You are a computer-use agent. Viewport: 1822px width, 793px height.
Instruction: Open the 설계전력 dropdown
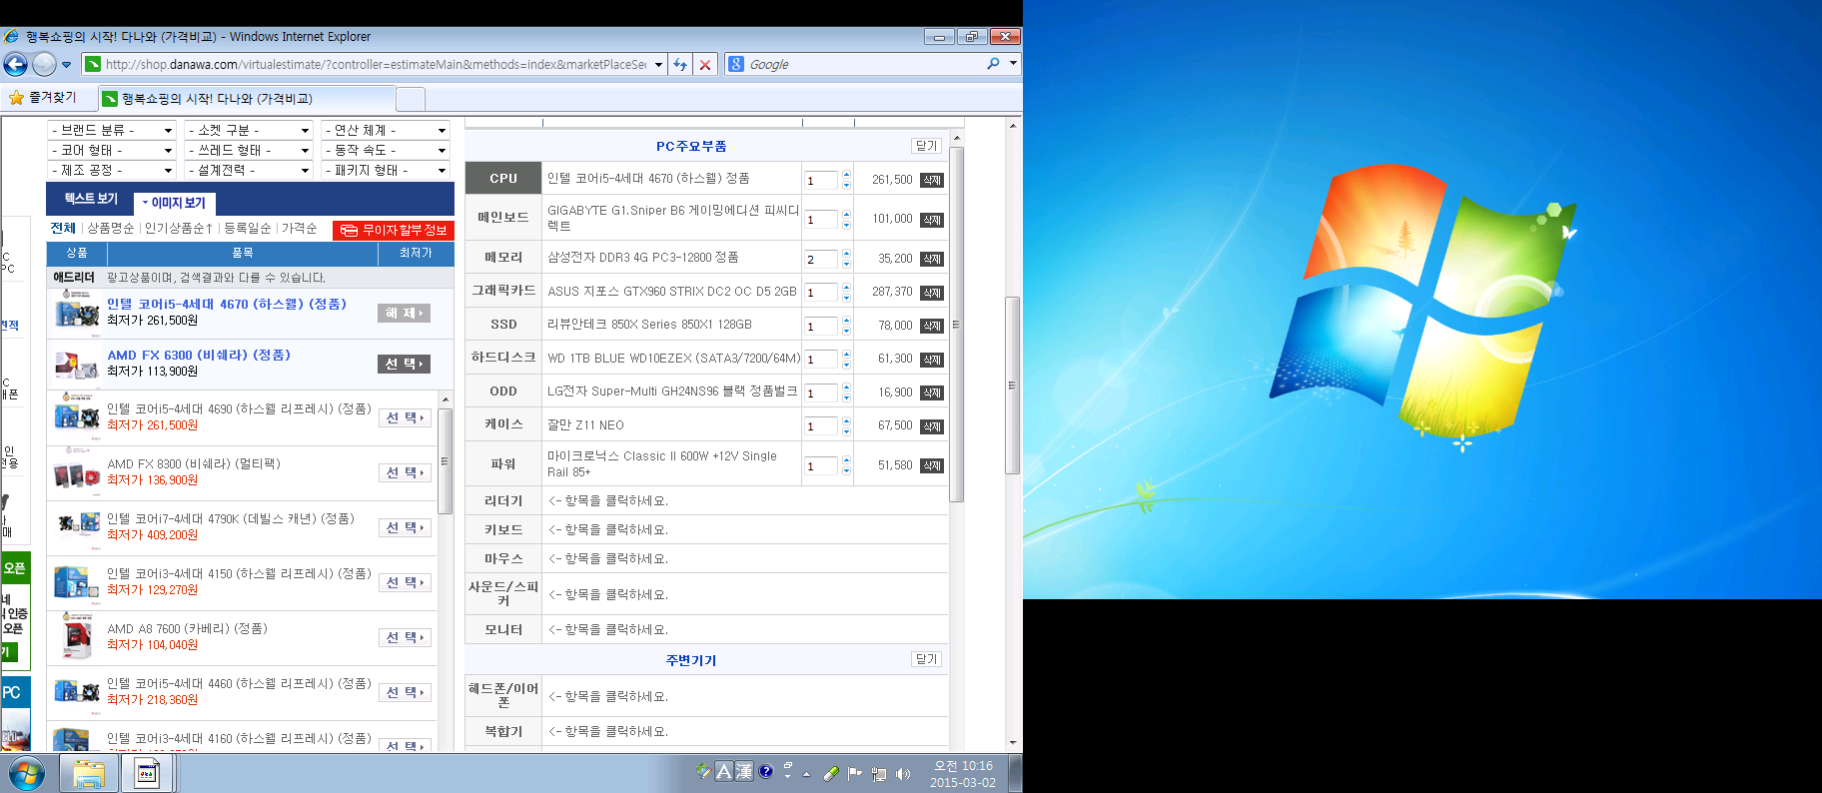250,170
